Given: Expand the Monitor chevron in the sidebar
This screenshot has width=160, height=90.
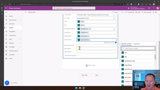Looking at the screenshot, I should (20, 43).
